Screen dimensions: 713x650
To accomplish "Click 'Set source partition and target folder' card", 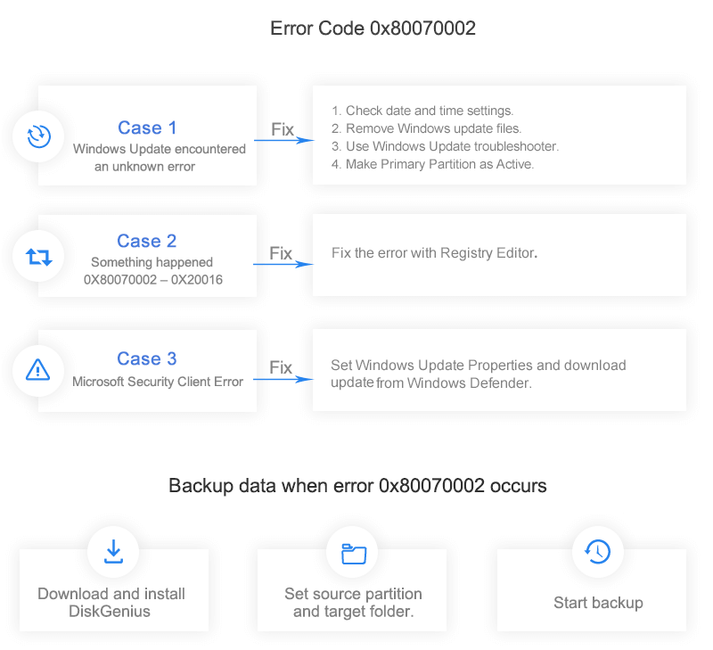I will 353,602.
